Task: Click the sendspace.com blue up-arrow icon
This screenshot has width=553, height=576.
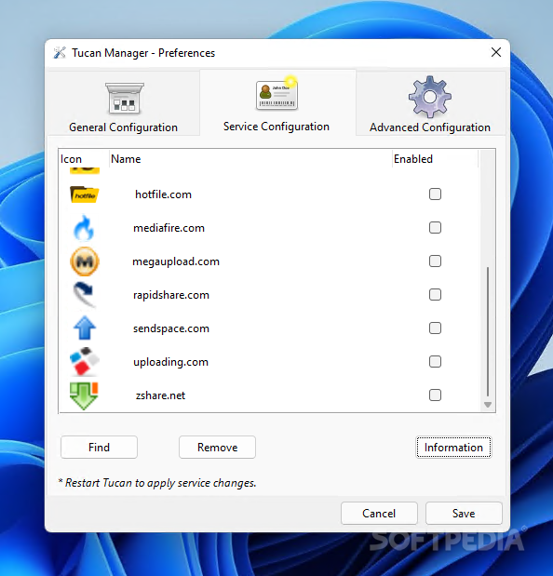Action: [85, 328]
